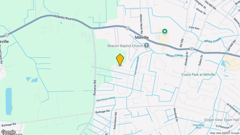Click the Deep Hole Ditch label
This screenshot has width=240, height=135.
coord(198,126)
